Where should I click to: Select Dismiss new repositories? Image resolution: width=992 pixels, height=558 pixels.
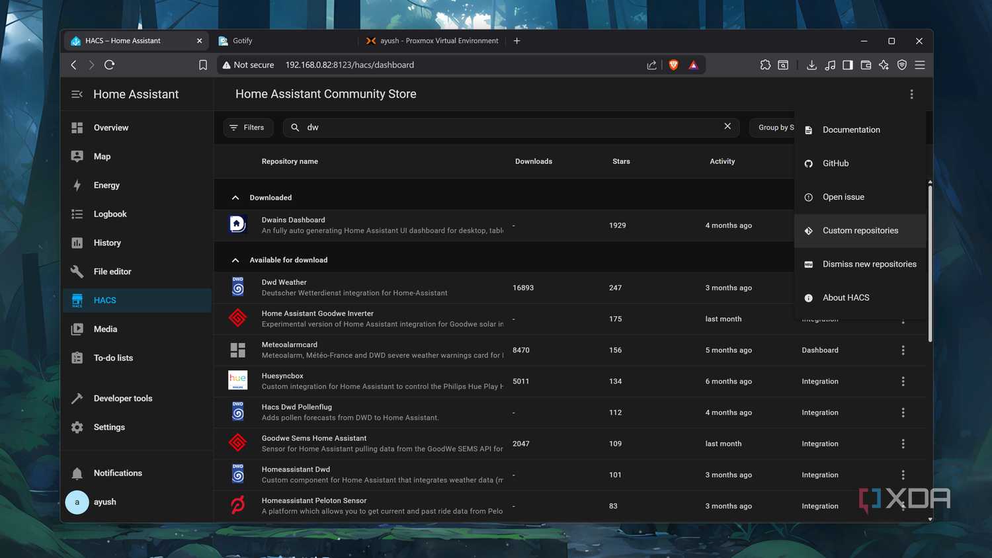[x=860, y=264]
